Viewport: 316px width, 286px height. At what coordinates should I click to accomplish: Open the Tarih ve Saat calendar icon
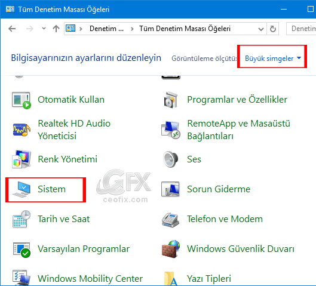[x=22, y=219]
